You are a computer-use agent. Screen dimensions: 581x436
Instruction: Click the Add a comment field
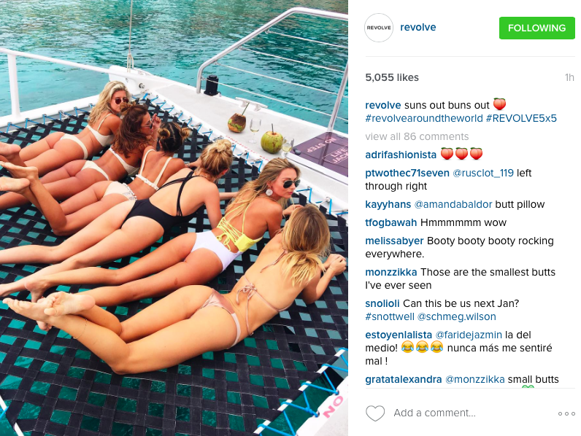[434, 413]
